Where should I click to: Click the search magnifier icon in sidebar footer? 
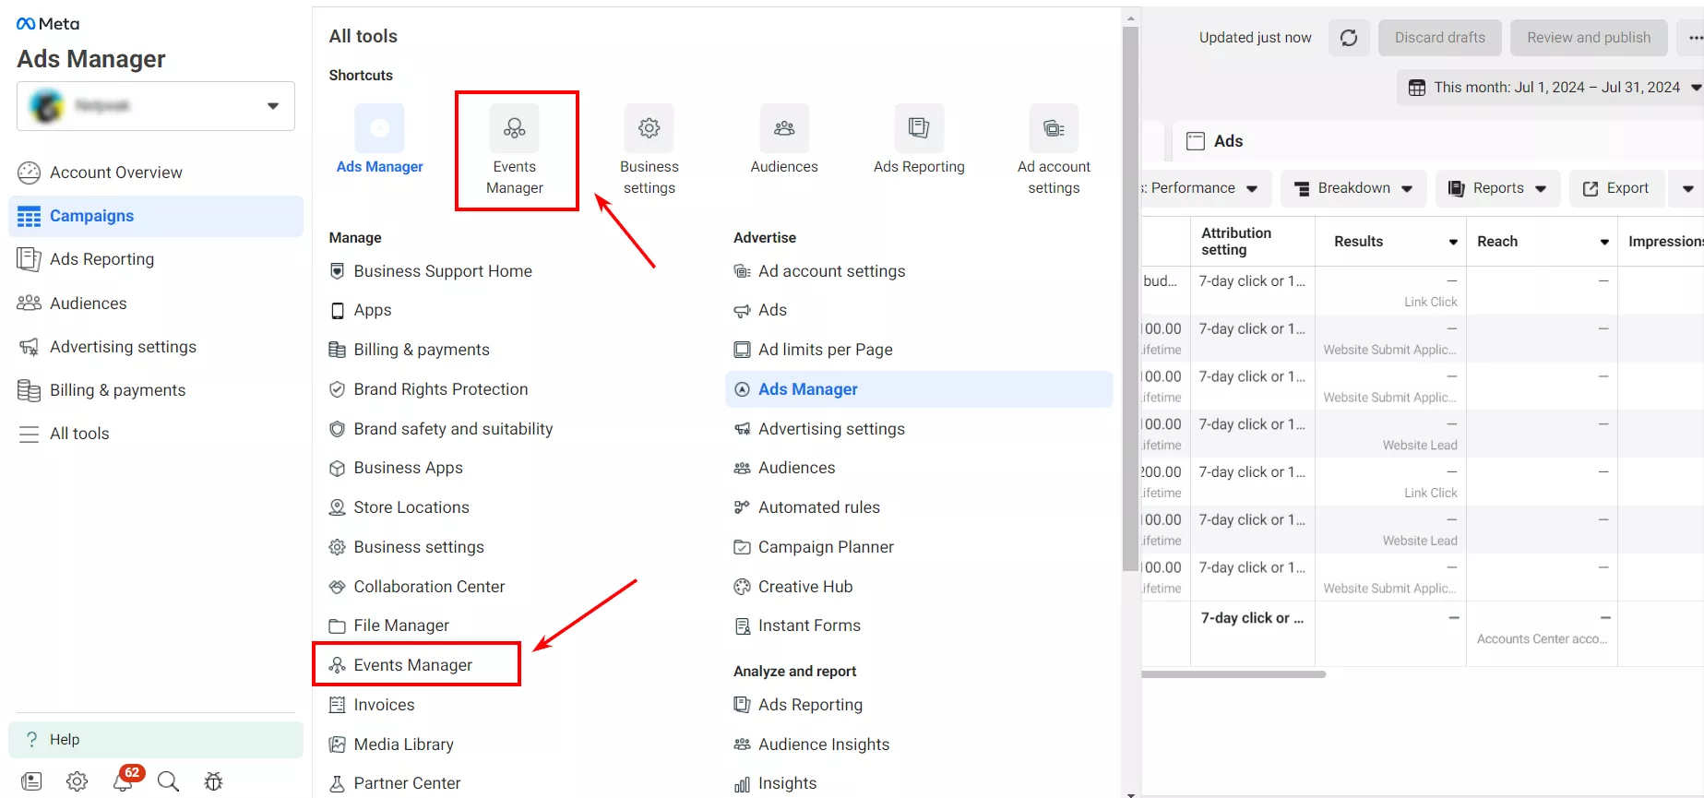coord(168,781)
